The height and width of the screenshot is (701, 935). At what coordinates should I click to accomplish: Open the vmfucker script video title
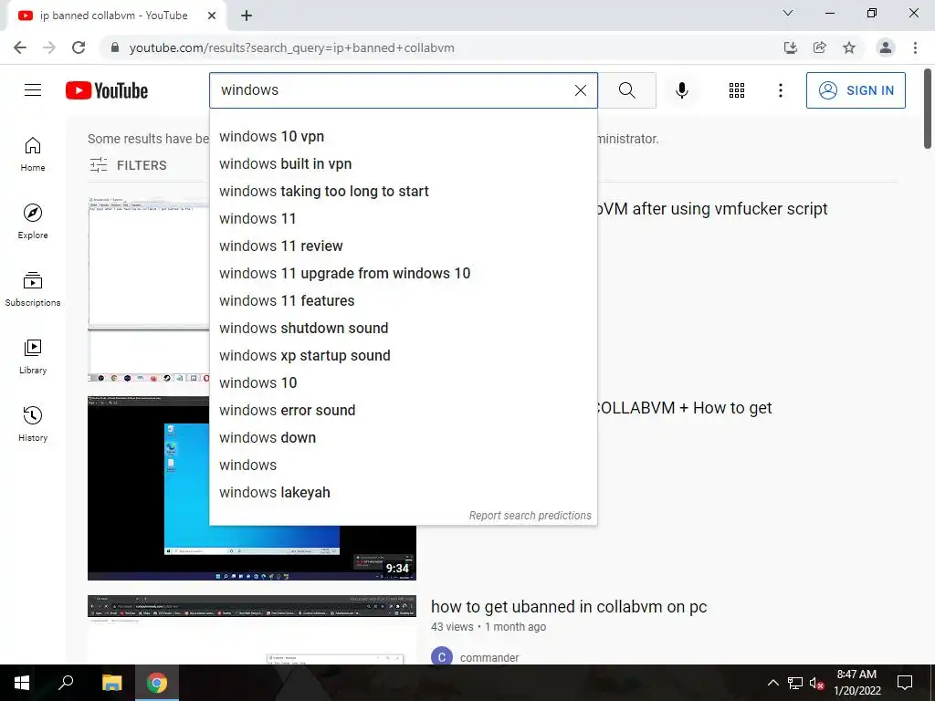coord(712,209)
